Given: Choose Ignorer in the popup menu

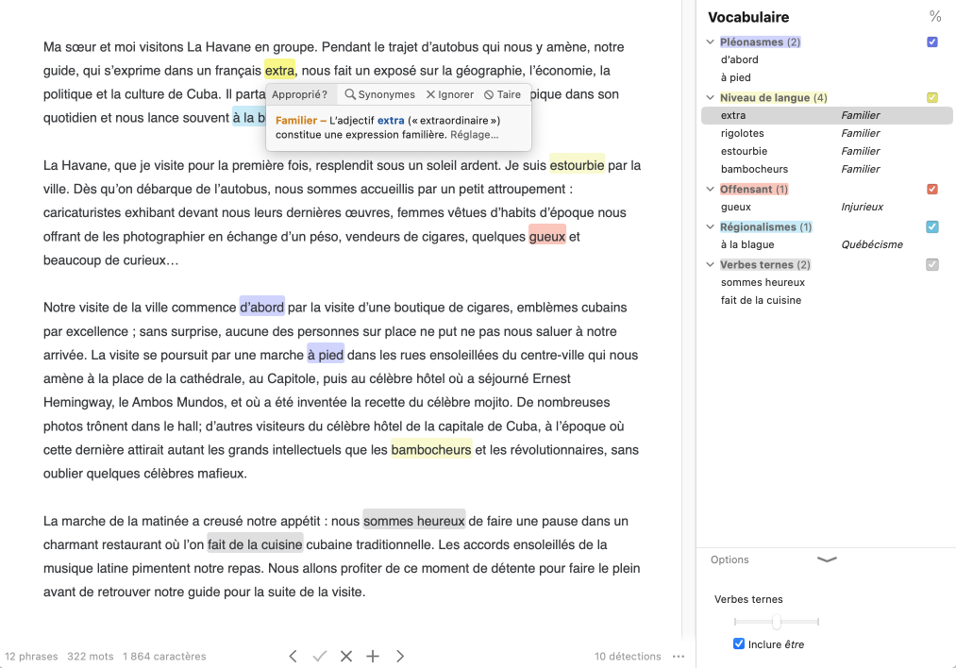Looking at the screenshot, I should (449, 94).
